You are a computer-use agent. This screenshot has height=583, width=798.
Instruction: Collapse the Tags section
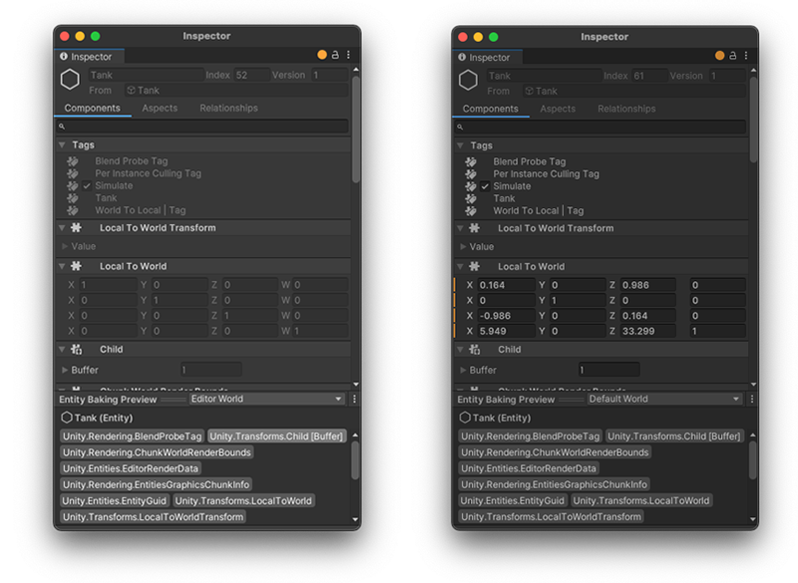pos(65,144)
